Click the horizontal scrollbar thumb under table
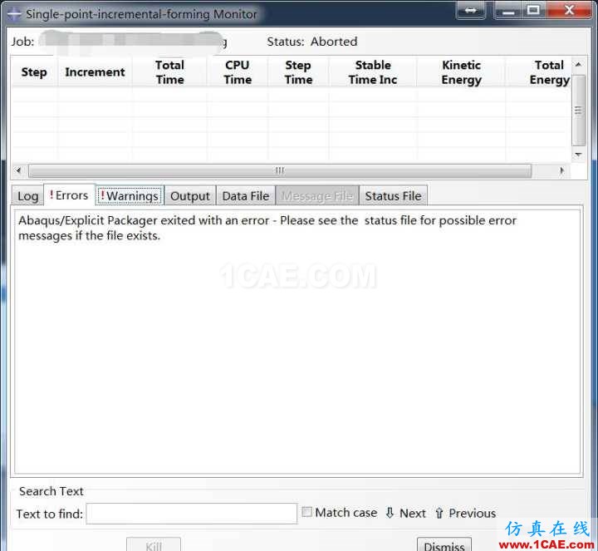The image size is (598, 551). coord(280,170)
